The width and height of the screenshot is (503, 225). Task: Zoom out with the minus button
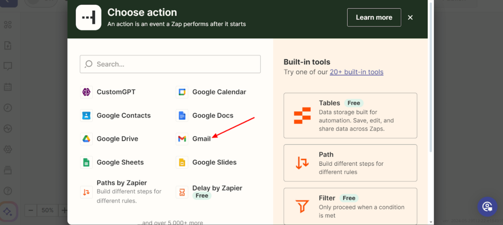(31, 210)
